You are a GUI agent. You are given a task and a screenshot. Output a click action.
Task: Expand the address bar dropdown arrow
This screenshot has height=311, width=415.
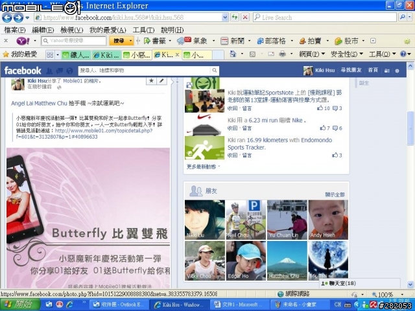click(225, 17)
